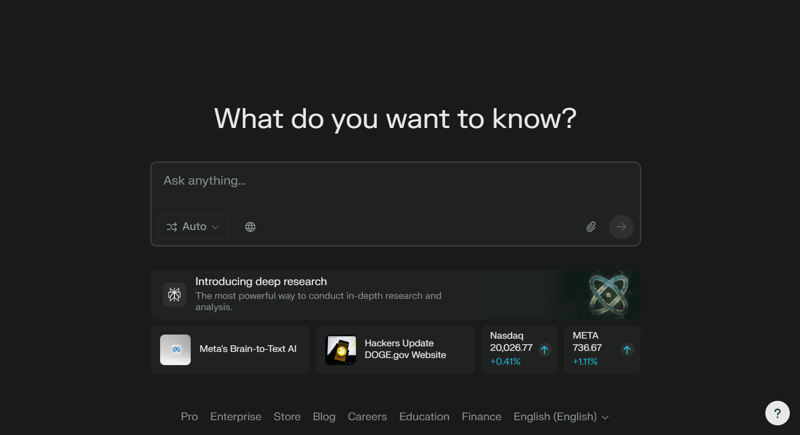Click the META 736.67 price

coord(587,348)
